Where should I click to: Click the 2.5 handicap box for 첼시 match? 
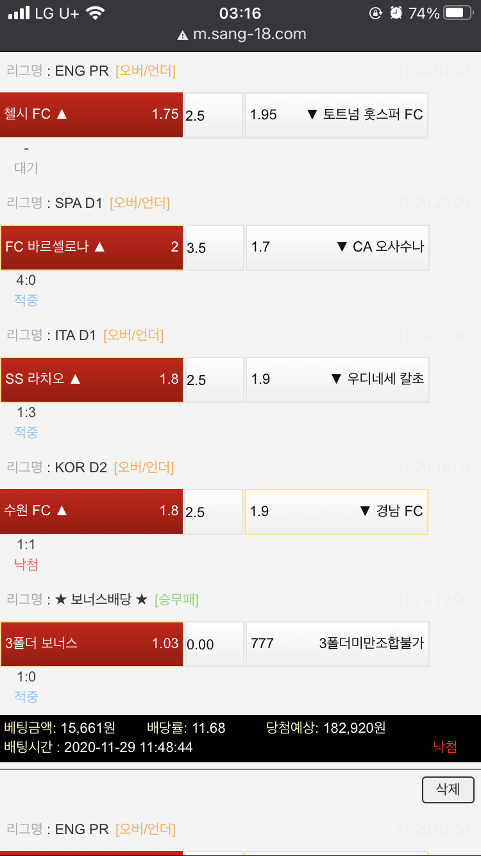214,116
